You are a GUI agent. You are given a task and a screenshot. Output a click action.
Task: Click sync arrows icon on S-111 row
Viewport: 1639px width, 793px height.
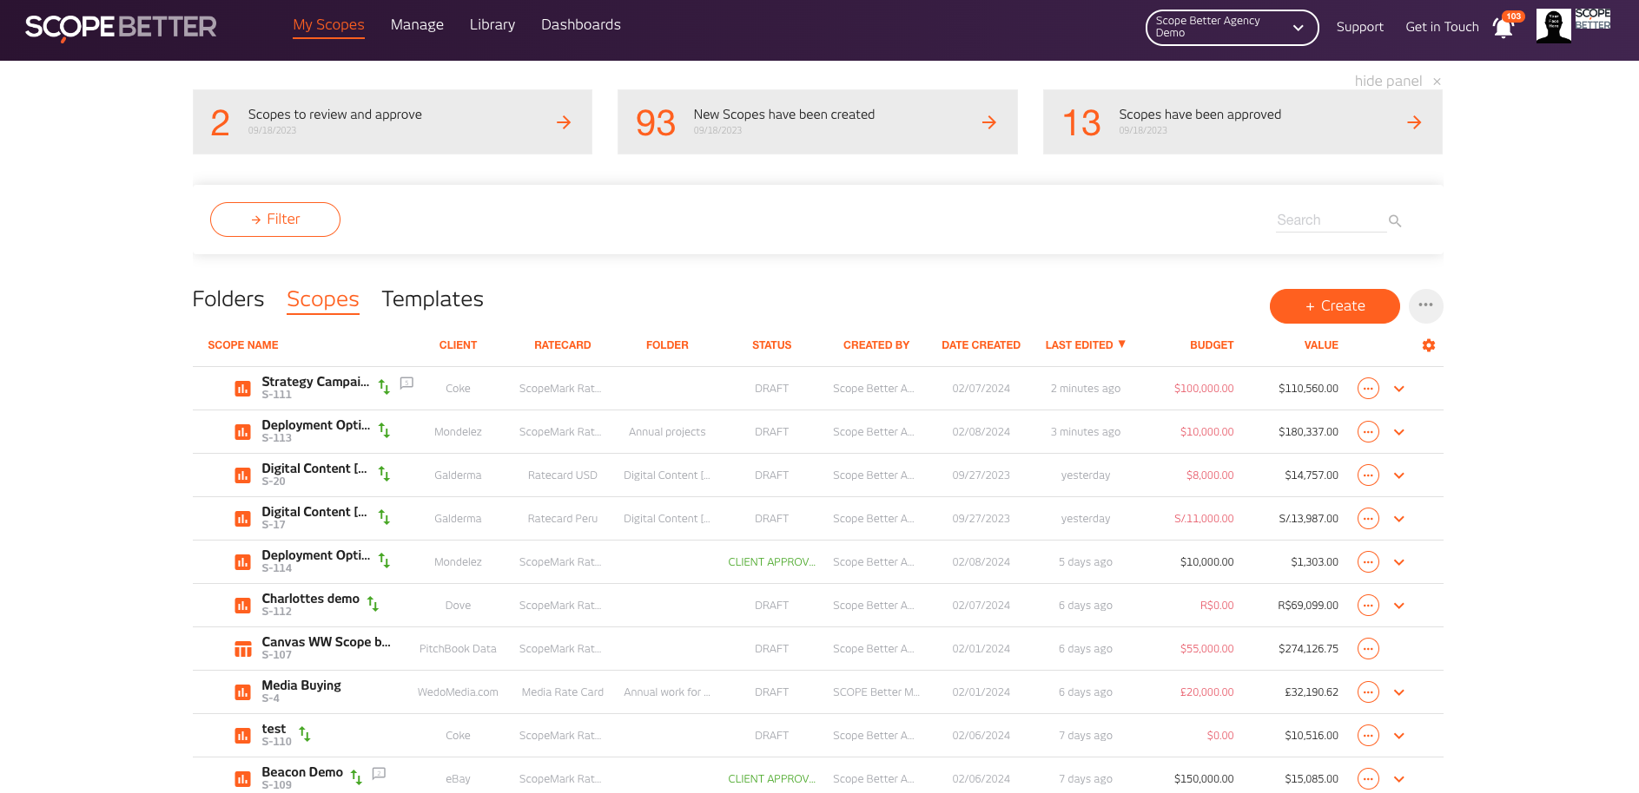click(384, 387)
